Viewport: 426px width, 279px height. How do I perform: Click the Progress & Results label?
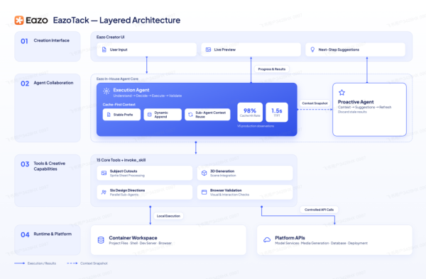(272, 69)
